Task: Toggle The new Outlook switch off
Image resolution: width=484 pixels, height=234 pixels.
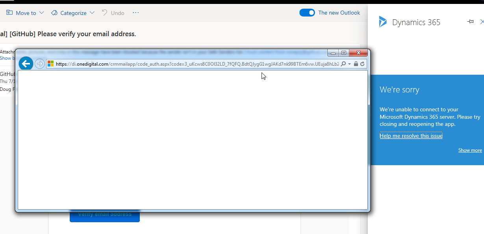Action: pyautogui.click(x=307, y=13)
